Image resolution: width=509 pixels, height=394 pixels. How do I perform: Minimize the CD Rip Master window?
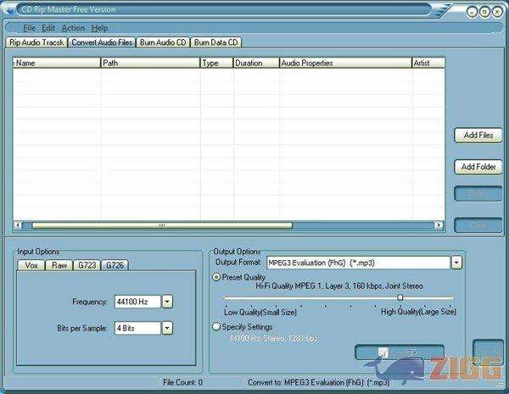pyautogui.click(x=472, y=12)
